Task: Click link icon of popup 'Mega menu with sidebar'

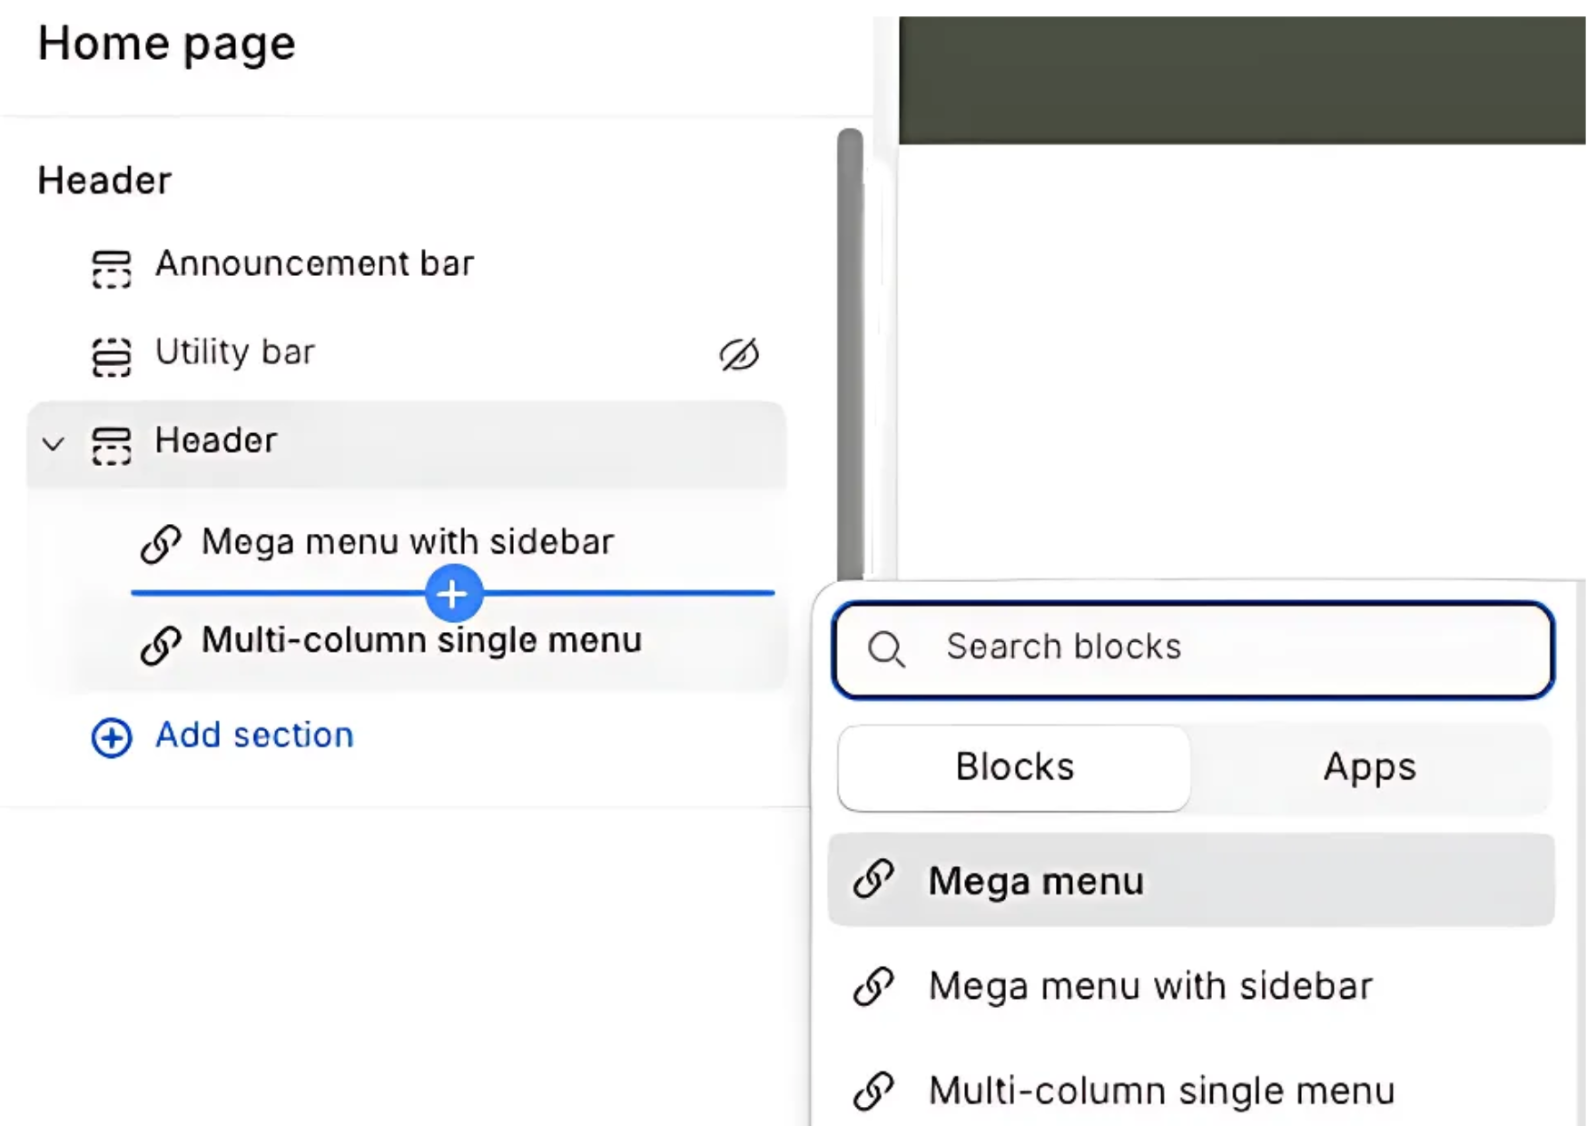Action: pos(873,986)
